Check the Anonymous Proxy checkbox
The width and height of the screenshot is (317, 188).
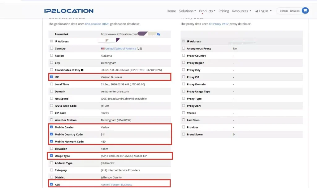click(x=184, y=48)
